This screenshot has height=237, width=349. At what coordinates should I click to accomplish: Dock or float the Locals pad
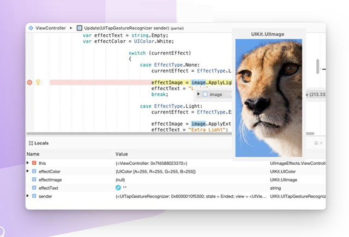316,143
